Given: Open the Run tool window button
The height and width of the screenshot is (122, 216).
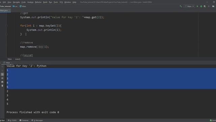Looking at the screenshot, I should pos(2,121).
